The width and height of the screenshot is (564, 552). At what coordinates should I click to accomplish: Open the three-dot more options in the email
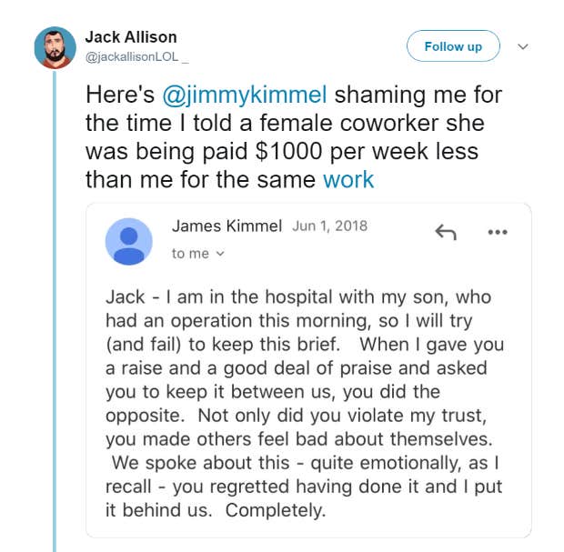click(497, 233)
